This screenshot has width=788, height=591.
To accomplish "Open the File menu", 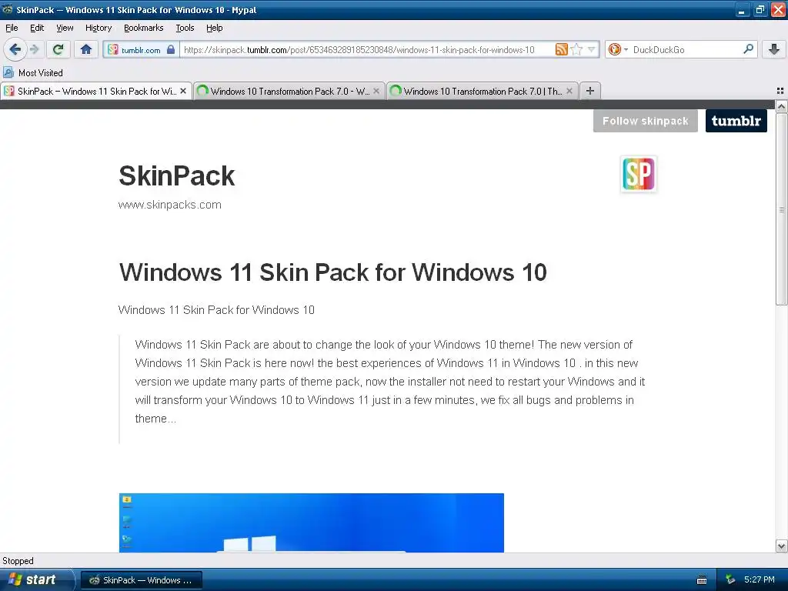I will (12, 28).
